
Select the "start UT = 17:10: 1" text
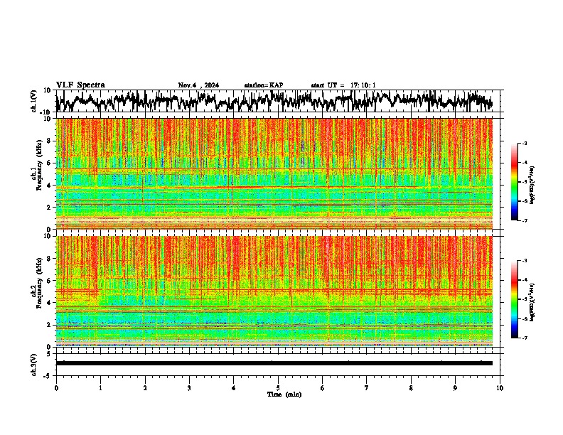(x=343, y=85)
